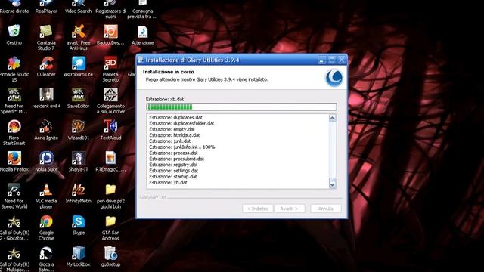Select the Nero StartSmart icon

[14, 126]
